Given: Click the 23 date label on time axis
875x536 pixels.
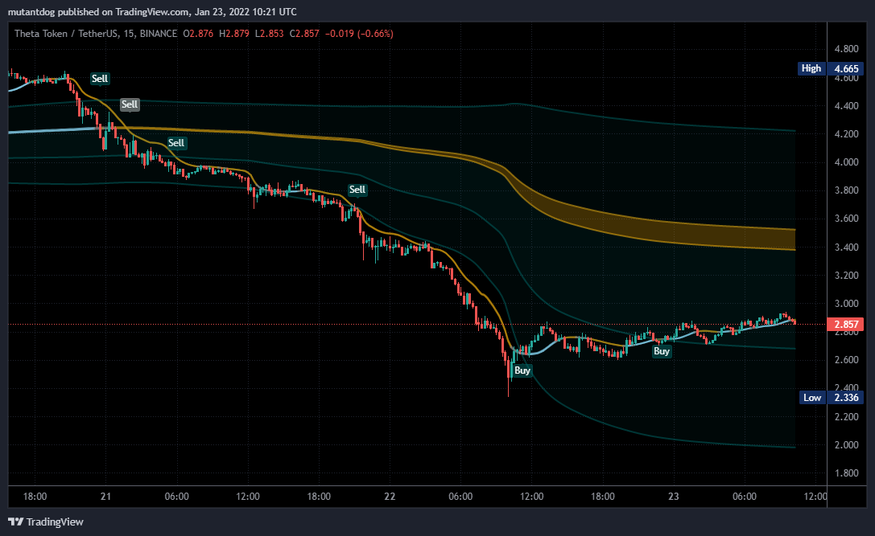Looking at the screenshot, I should tap(674, 497).
